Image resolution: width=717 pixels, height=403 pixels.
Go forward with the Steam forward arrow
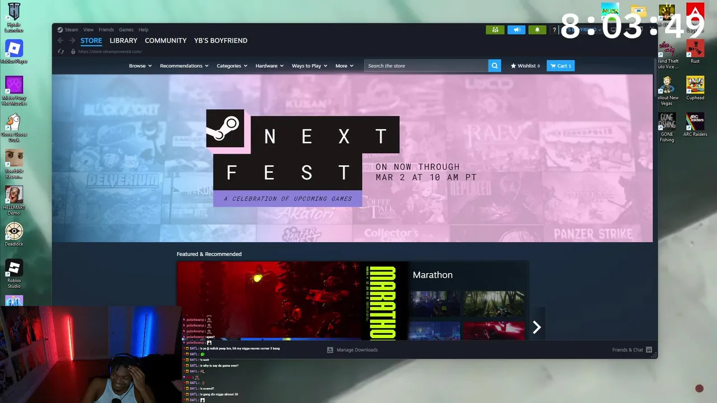coord(72,40)
